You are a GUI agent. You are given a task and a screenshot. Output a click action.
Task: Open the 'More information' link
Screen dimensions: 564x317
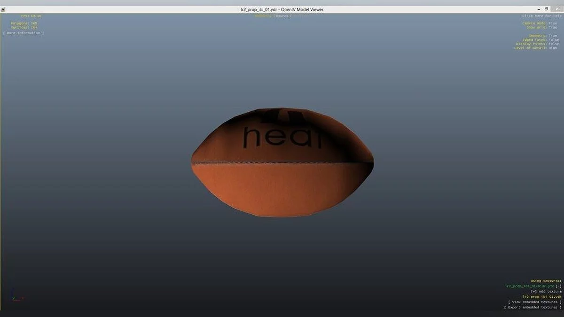(x=23, y=33)
